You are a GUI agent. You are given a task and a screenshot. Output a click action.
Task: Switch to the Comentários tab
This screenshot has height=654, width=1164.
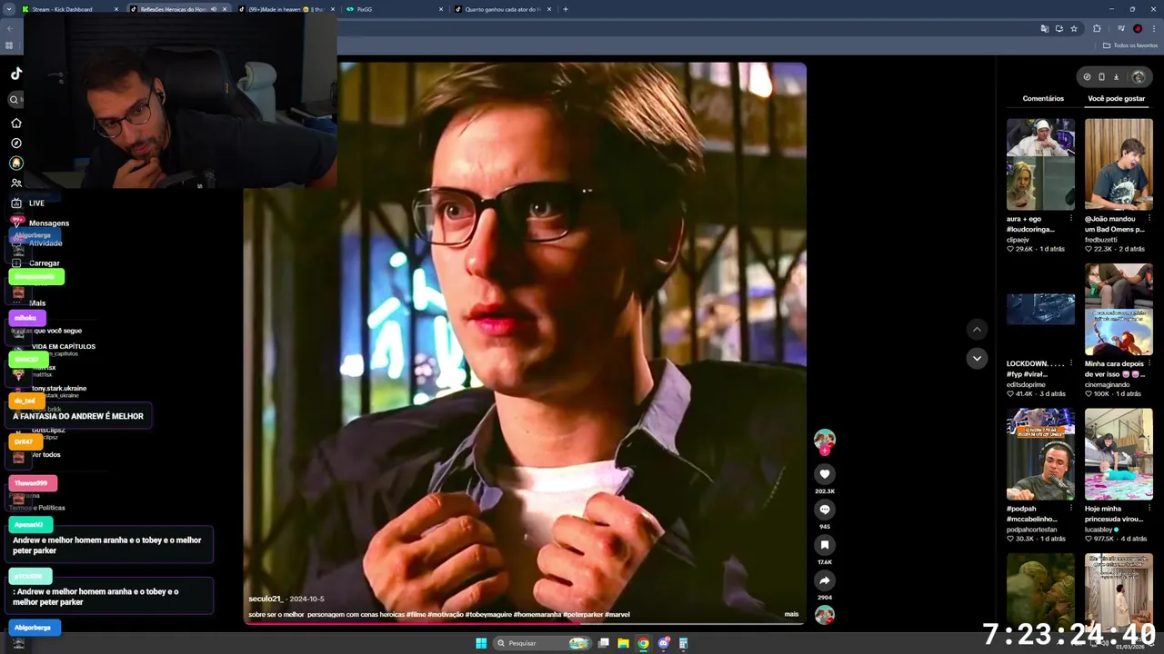pos(1043,98)
